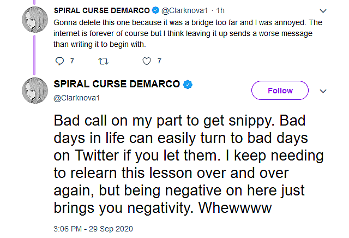Click the like count beside the heart
Viewport: 349px width, 238px height.
coord(159,61)
